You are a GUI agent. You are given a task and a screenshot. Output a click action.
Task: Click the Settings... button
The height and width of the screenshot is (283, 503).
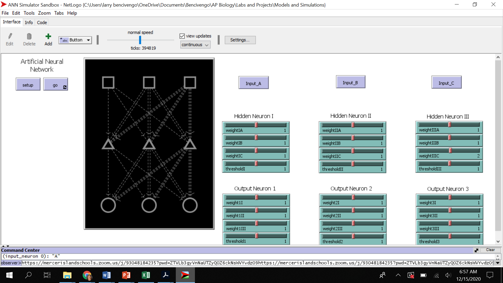(240, 40)
